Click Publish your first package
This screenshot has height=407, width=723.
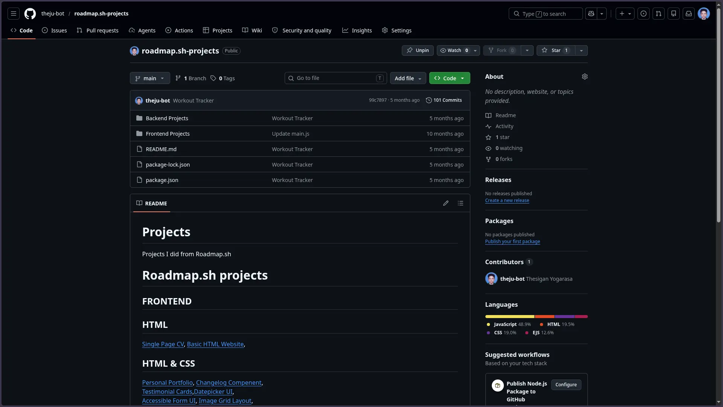tap(513, 242)
